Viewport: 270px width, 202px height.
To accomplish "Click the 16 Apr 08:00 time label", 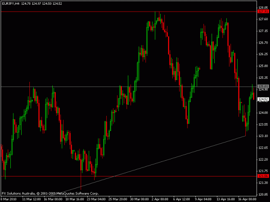I will (x=247, y=199).
